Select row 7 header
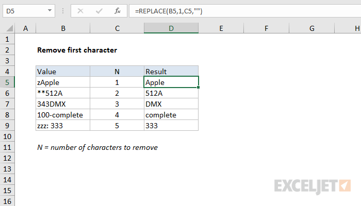Viewport: 361px width, 206px height. pyautogui.click(x=7, y=104)
